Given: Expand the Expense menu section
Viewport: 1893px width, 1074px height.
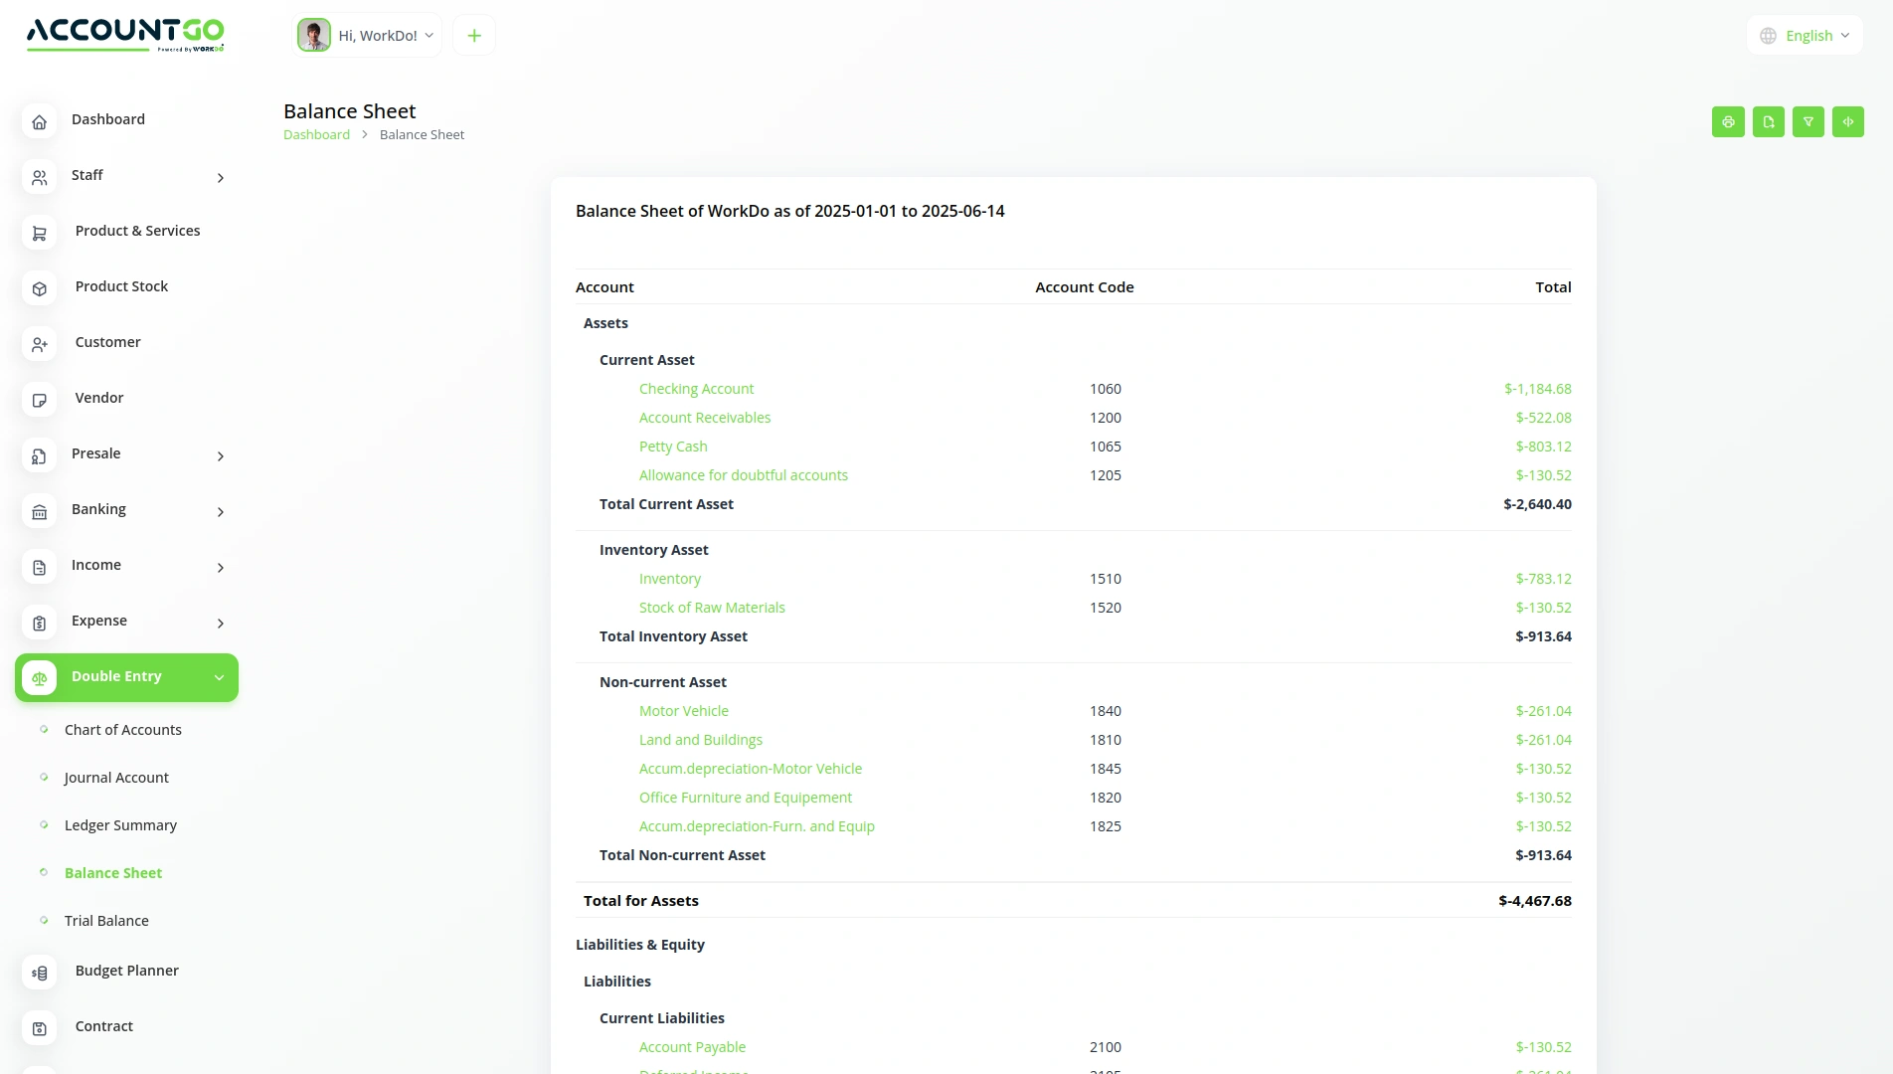Looking at the screenshot, I should pyautogui.click(x=221, y=624).
